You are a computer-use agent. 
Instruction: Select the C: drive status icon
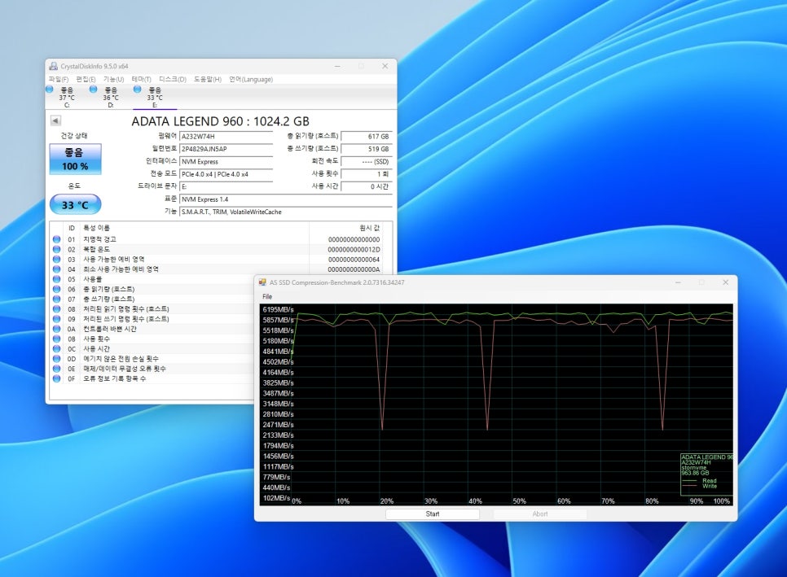[50, 90]
